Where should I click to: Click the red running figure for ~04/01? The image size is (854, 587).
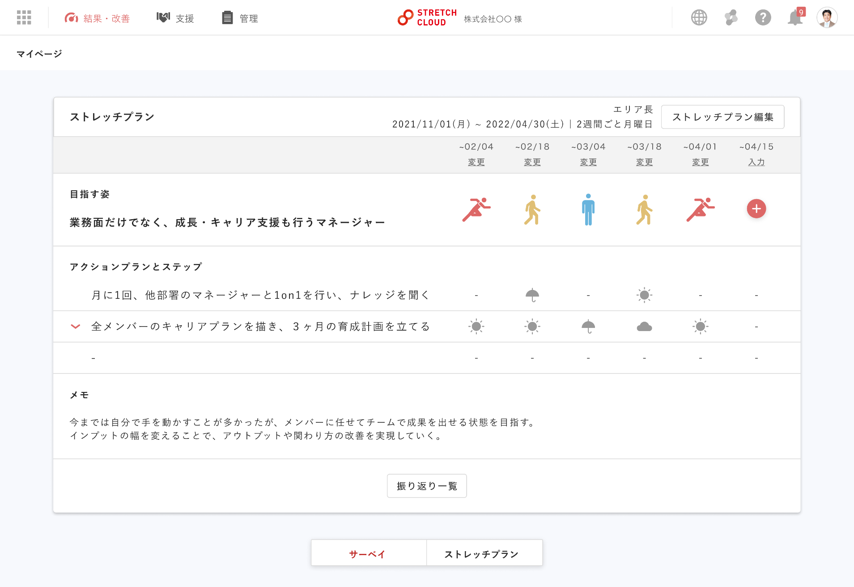[701, 209]
